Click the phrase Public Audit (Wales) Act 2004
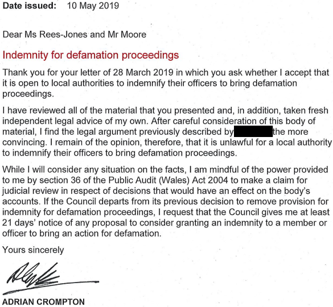Viewport: 333px width, 307px height. pos(168,180)
